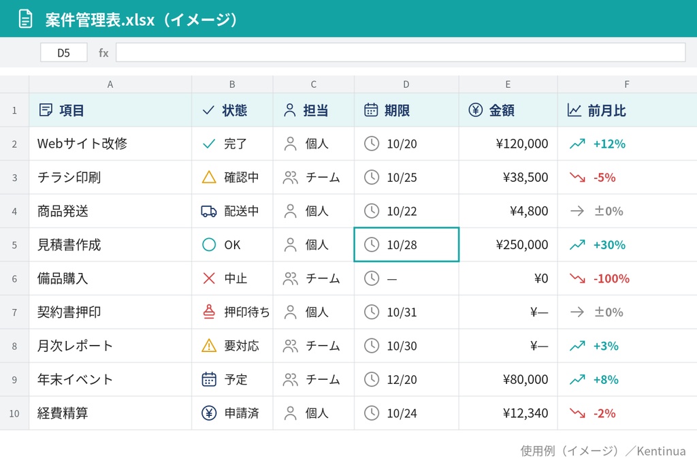Click the triangle icon next to 確認中
Viewport: 697px width, 467px height.
click(x=209, y=177)
